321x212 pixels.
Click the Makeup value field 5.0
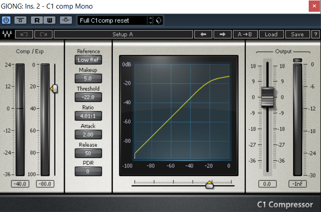click(x=88, y=78)
